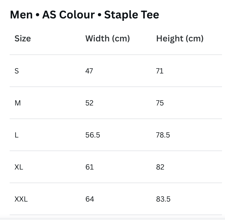This screenshot has height=220, width=225.
Task: Click width value 64 for size XXL
Action: (90, 199)
